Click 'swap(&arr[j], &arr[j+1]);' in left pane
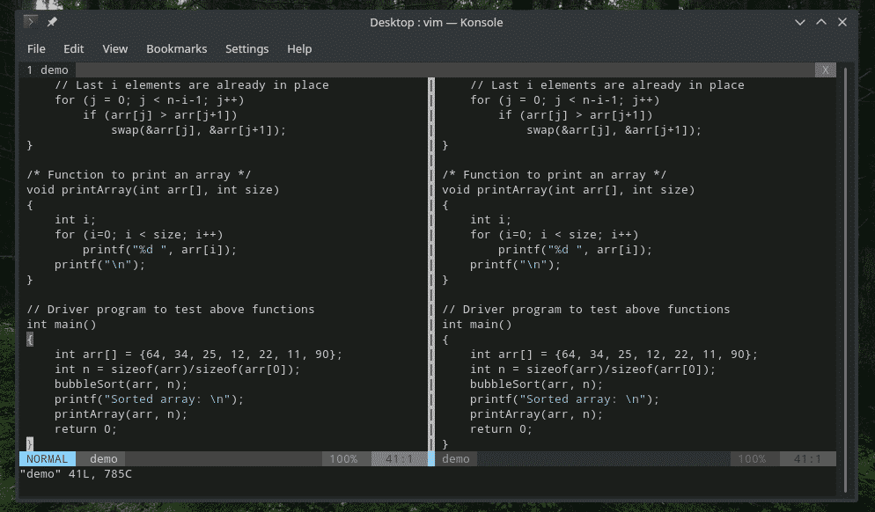The image size is (875, 512). (x=198, y=130)
